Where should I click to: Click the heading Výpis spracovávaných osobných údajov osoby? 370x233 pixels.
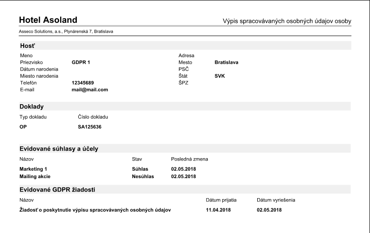click(x=287, y=21)
